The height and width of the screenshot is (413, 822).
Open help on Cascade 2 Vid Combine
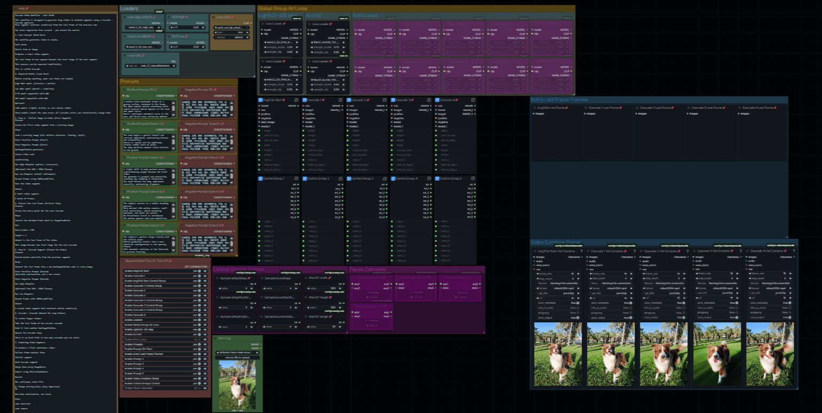tap(687, 251)
